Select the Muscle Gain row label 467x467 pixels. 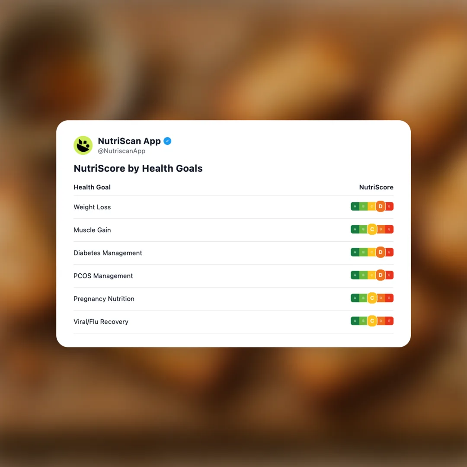[x=92, y=230]
